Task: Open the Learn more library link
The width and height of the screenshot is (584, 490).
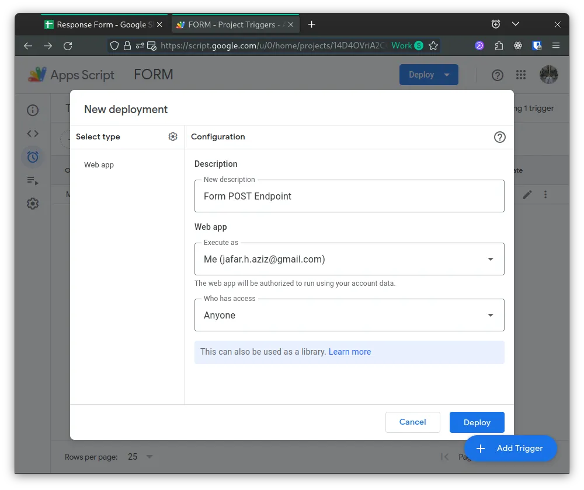Action: 349,351
